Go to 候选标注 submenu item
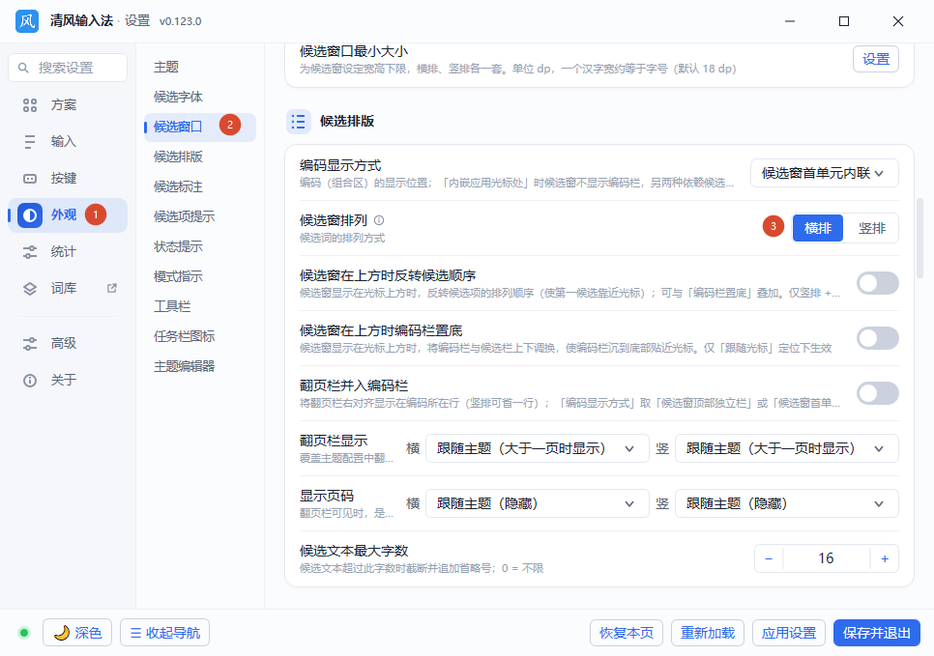This screenshot has height=656, width=934. click(178, 186)
